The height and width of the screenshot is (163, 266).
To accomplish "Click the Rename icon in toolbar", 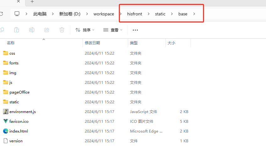I will point(32,30).
